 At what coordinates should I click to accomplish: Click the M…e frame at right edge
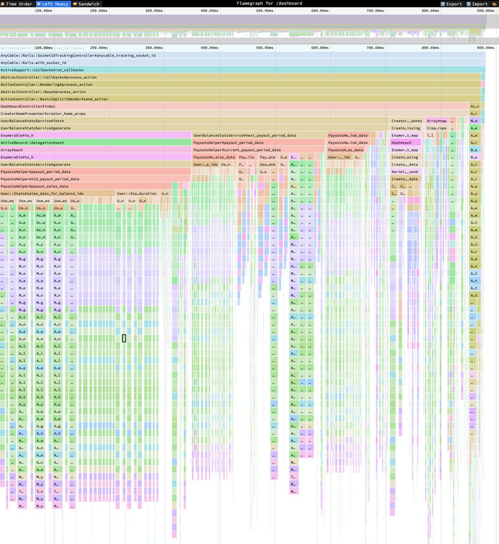point(475,121)
